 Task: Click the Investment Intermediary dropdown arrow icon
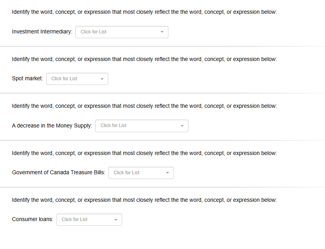coord(162,32)
